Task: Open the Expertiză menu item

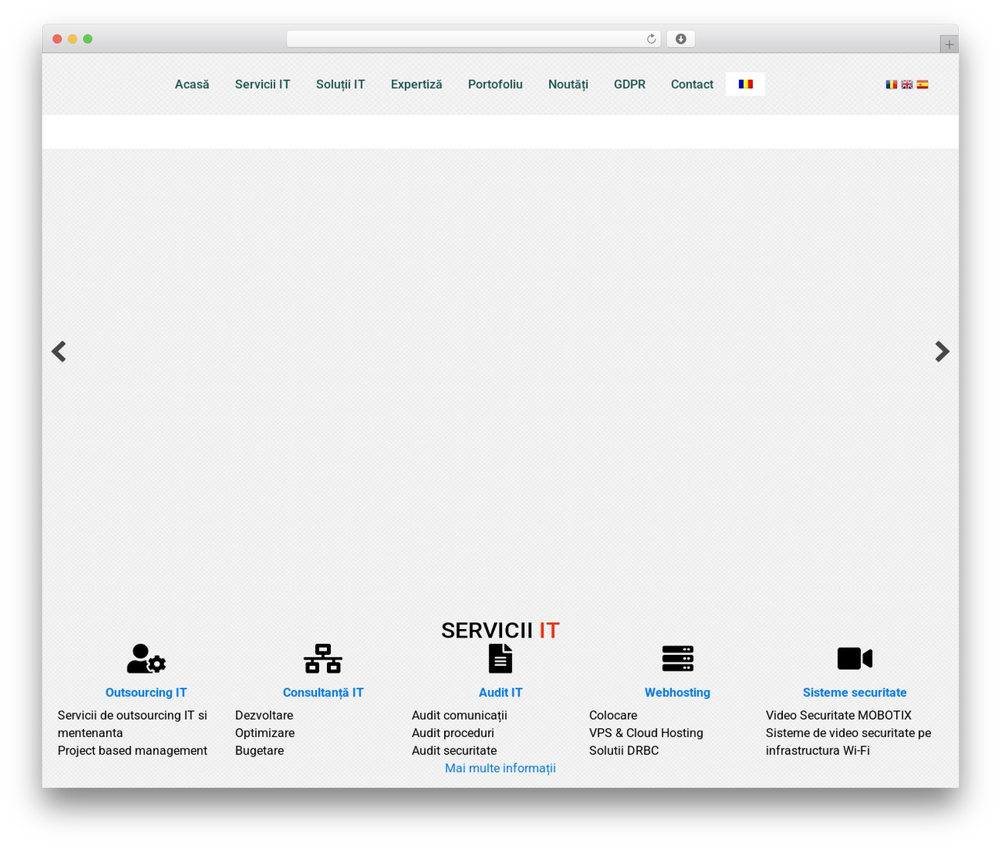Action: [417, 84]
